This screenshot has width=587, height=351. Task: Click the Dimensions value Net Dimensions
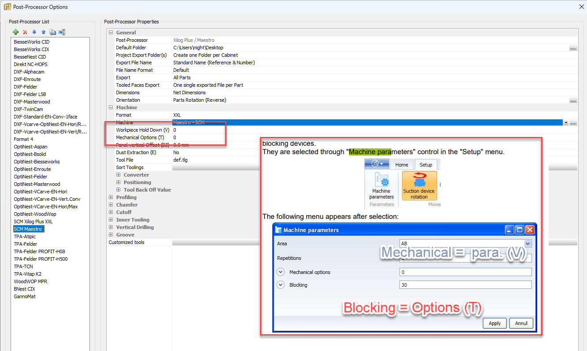click(189, 92)
